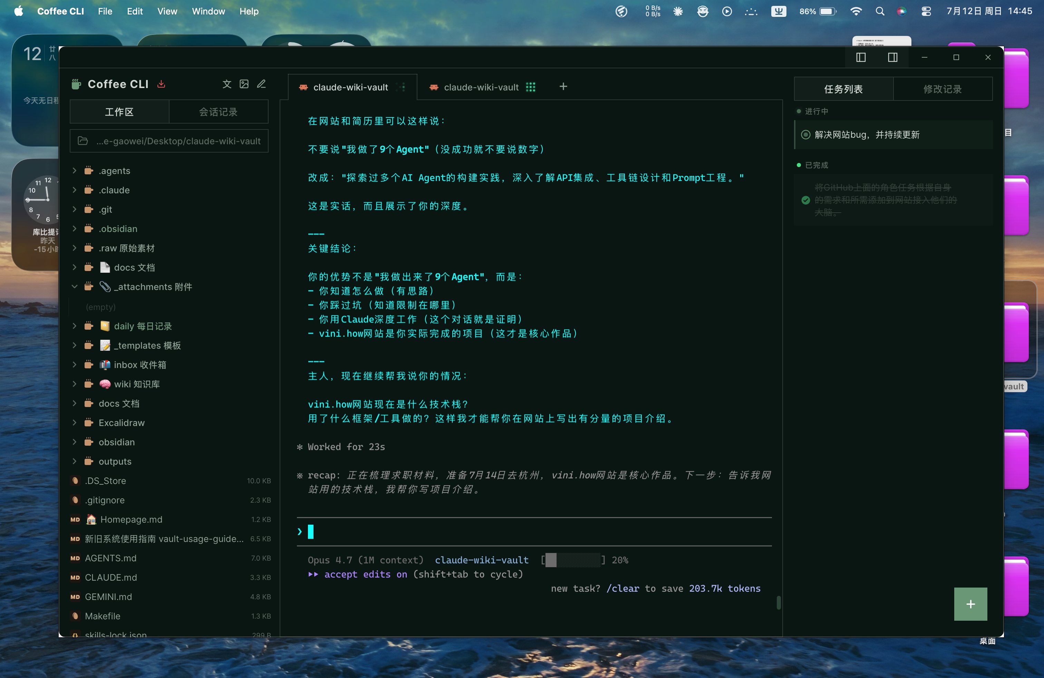This screenshot has height=678, width=1044.
Task: Expand the .git folder chevron
Action: tap(74, 209)
